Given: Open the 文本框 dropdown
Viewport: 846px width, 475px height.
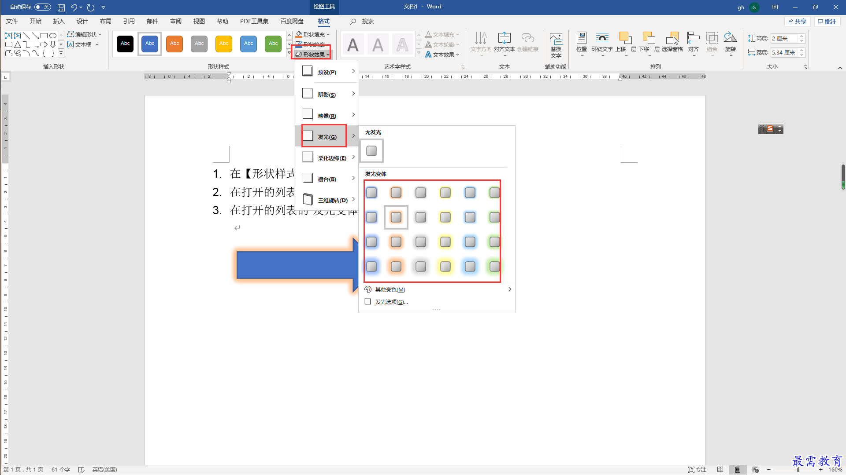Looking at the screenshot, I should 82,44.
